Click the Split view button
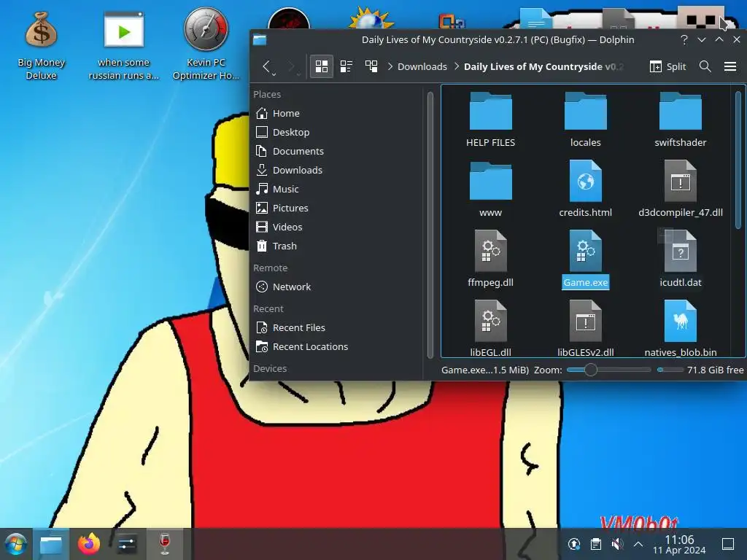 (667, 66)
